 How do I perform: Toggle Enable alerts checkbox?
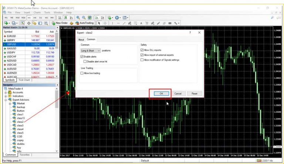(x=82, y=56)
